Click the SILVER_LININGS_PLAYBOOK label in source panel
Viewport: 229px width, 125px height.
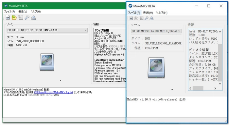163,43
